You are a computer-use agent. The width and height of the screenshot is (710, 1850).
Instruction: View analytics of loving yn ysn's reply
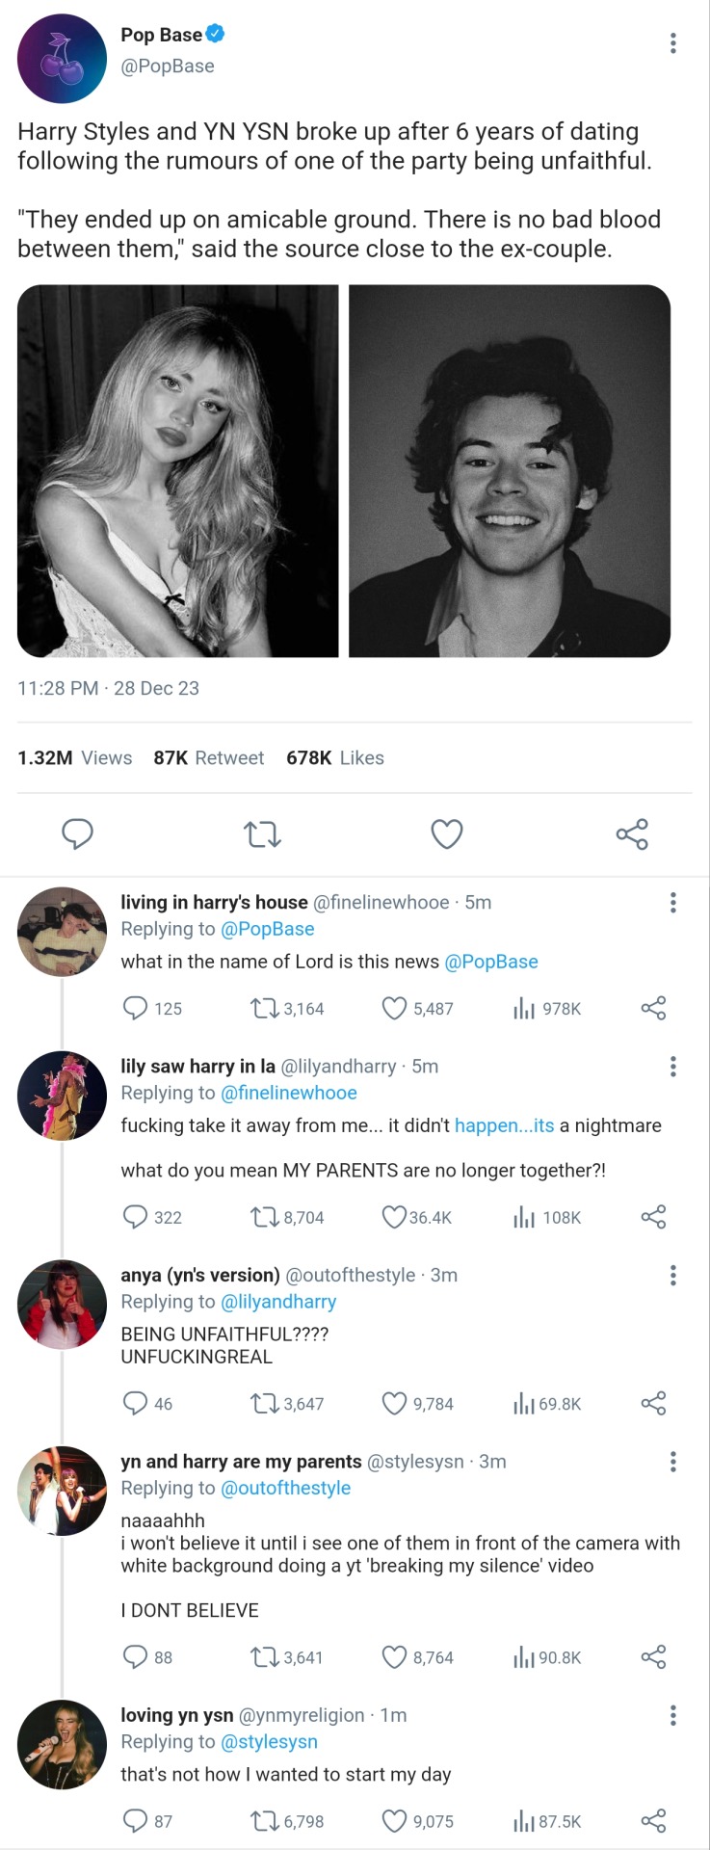[524, 1821]
